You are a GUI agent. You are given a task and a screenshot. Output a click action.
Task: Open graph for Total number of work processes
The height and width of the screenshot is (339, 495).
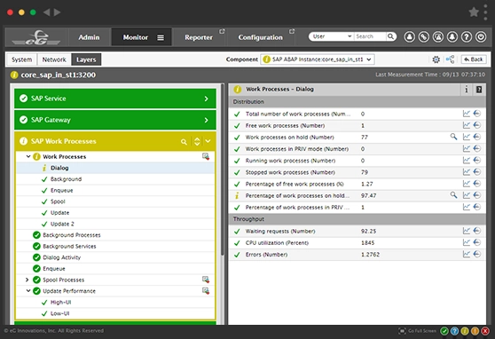pyautogui.click(x=467, y=114)
